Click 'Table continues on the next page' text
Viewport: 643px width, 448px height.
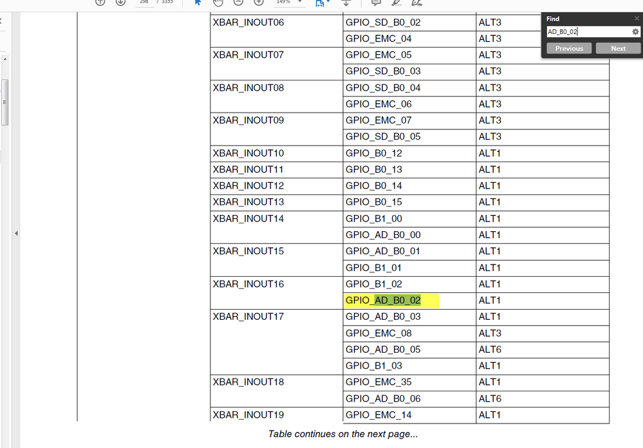(343, 434)
